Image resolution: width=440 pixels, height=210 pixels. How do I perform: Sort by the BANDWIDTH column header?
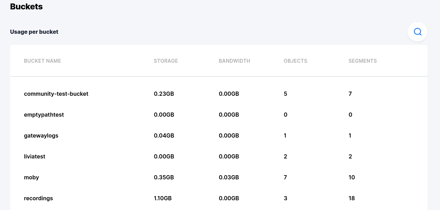pos(234,61)
